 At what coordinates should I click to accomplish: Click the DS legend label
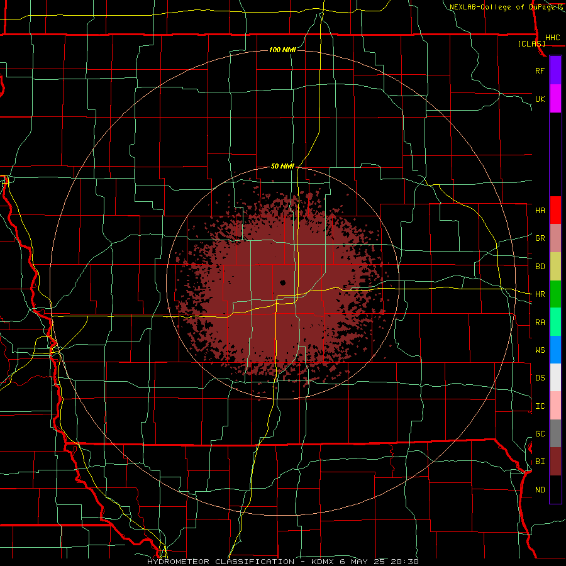pos(540,378)
